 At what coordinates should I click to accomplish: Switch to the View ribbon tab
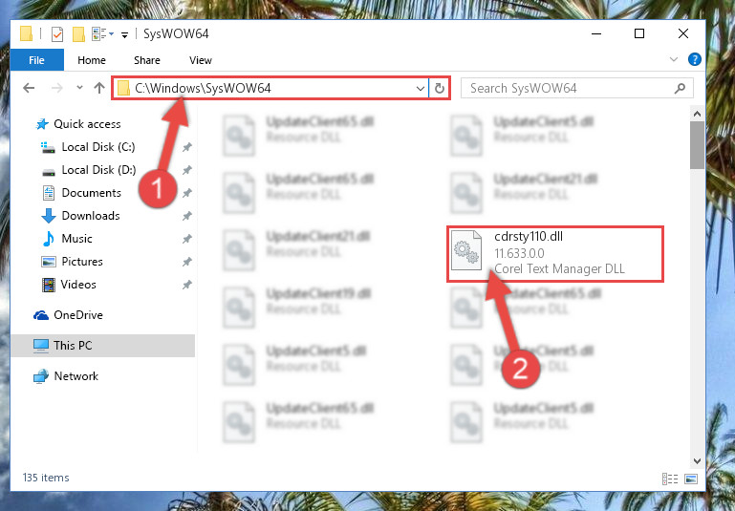(200, 60)
